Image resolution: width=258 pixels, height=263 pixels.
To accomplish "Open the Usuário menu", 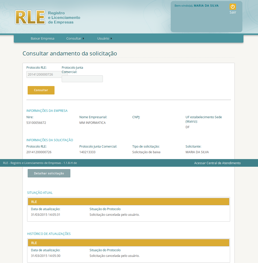I will (103, 38).
